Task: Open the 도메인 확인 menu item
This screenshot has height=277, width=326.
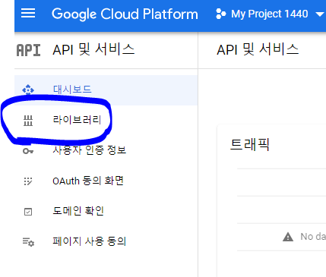Action: click(106, 211)
